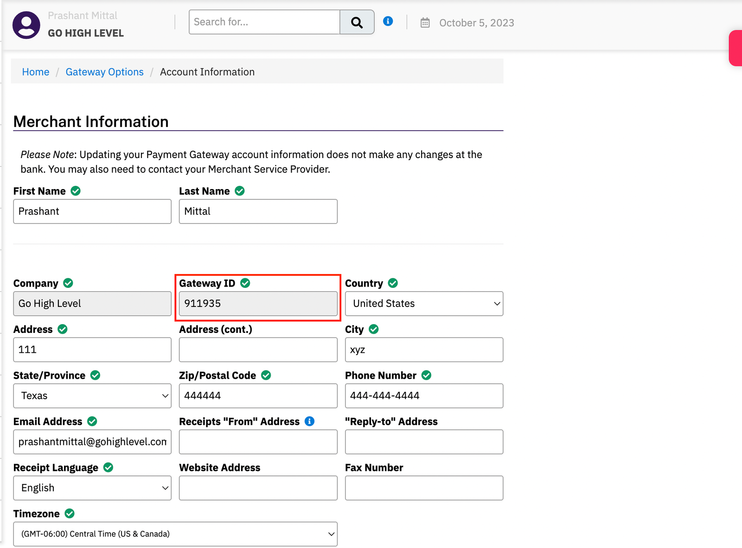Navigate to Gateway Options breadcrumb link
The image size is (742, 548).
pyautogui.click(x=104, y=72)
